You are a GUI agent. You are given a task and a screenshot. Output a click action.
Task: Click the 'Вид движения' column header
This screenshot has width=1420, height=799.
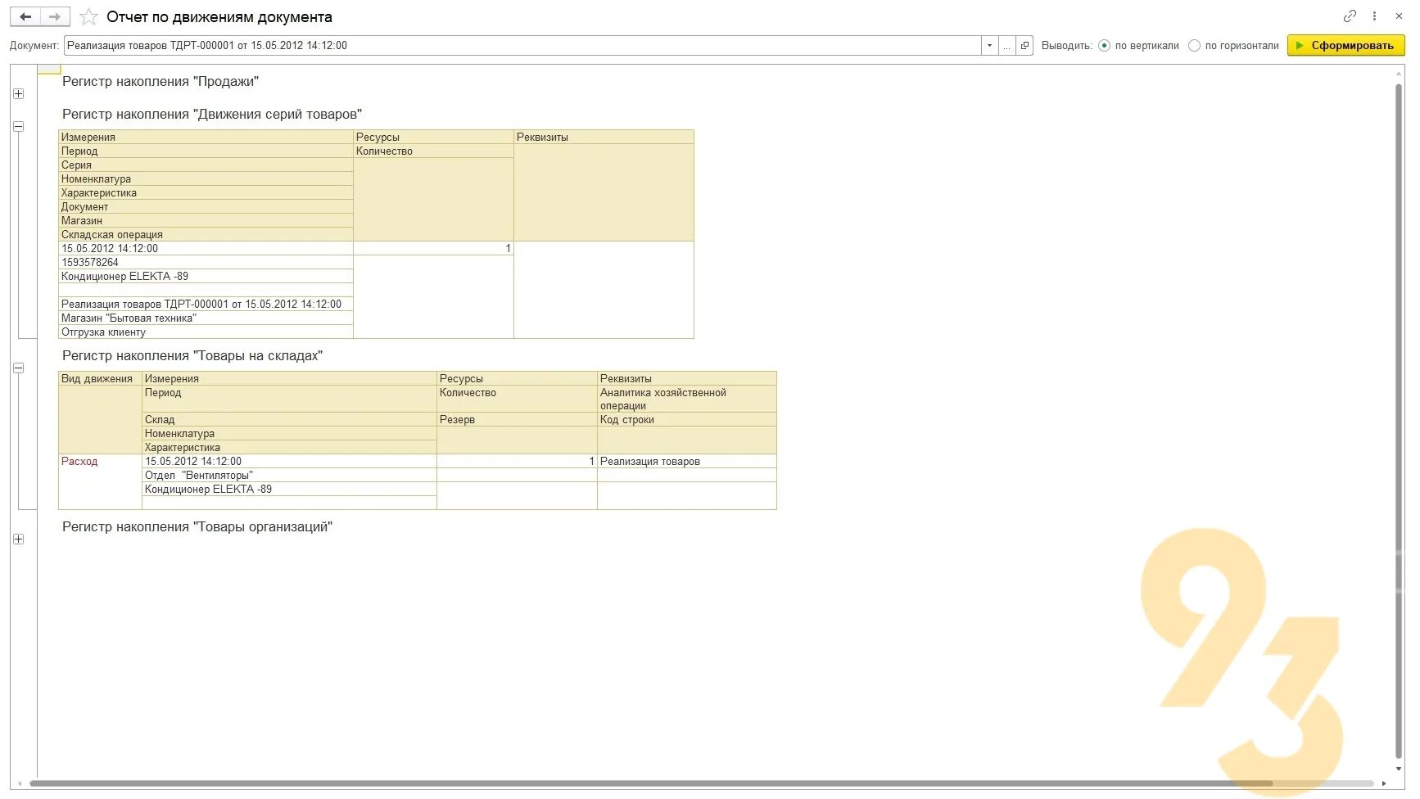100,379
